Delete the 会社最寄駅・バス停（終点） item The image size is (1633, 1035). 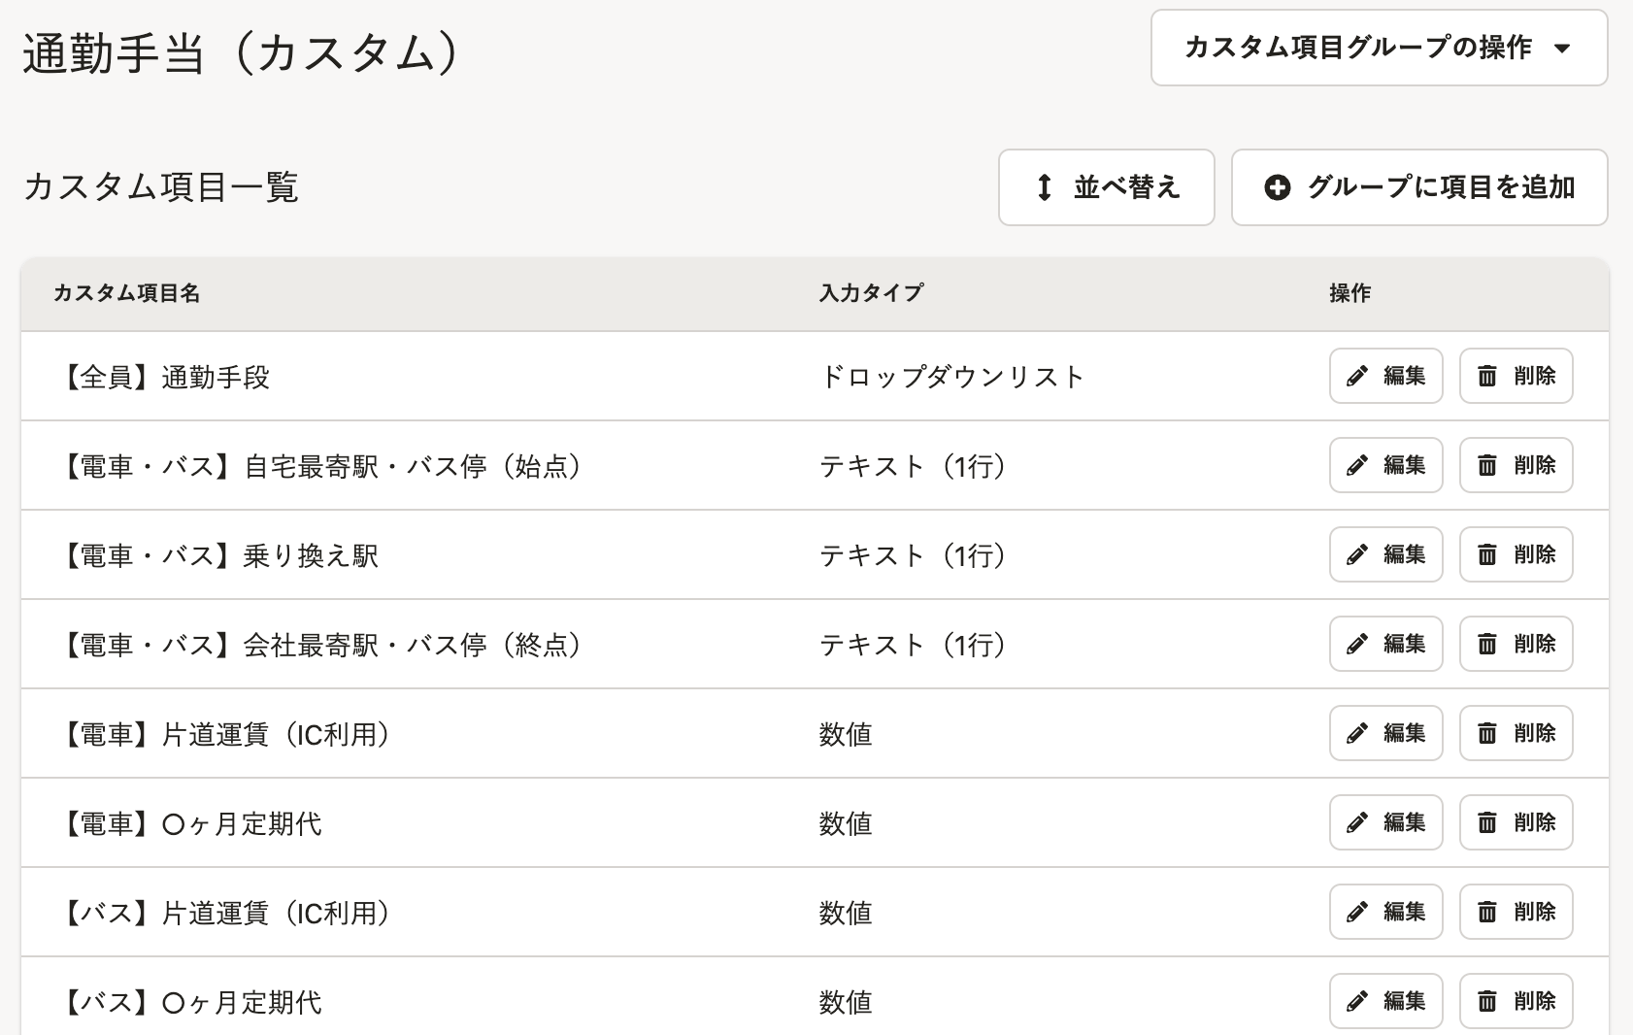pos(1516,644)
